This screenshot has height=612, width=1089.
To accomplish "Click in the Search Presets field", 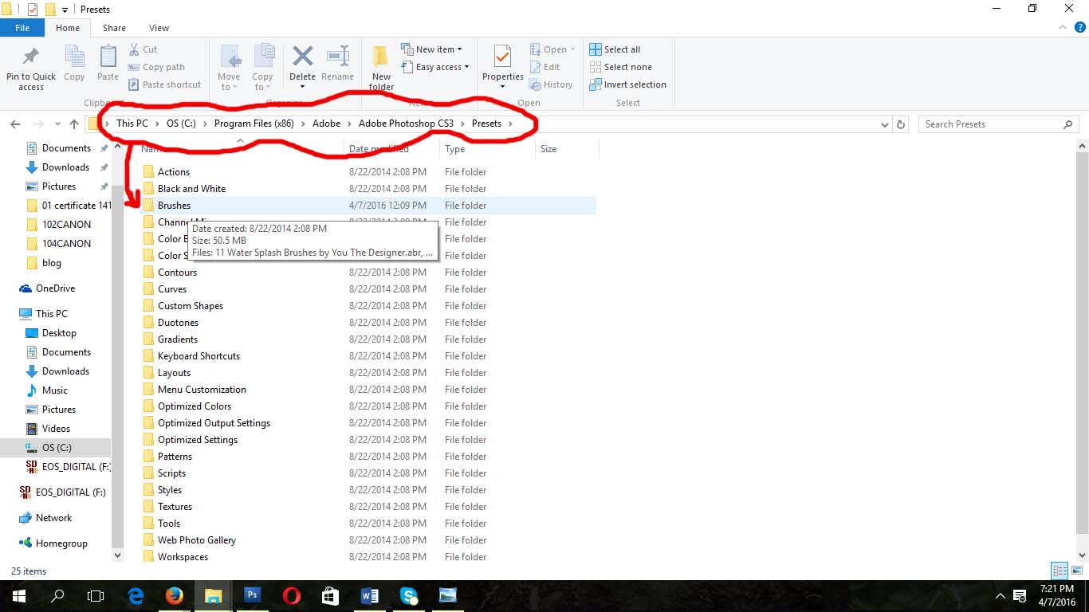I will coord(999,124).
